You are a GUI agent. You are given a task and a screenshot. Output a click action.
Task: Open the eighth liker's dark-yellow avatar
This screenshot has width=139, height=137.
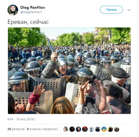point(110,129)
